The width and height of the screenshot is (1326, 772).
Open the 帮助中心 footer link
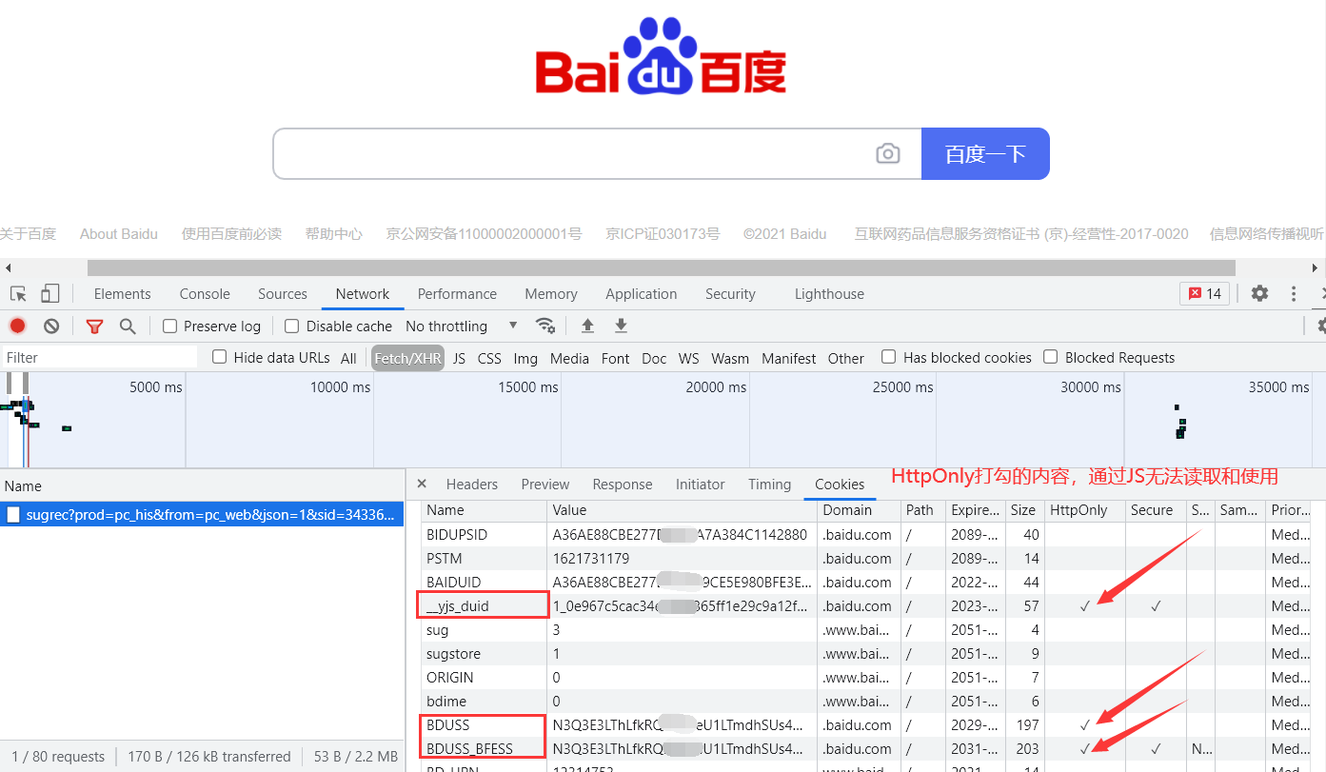coord(334,233)
